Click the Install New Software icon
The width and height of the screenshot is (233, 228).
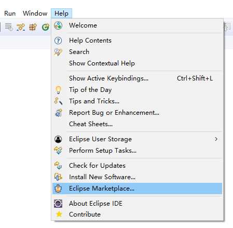pyautogui.click(x=58, y=177)
